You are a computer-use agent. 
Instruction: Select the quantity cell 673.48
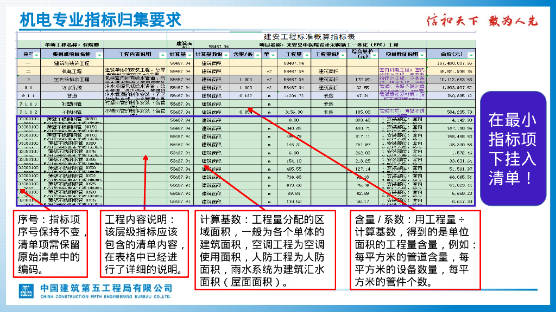tap(294, 185)
